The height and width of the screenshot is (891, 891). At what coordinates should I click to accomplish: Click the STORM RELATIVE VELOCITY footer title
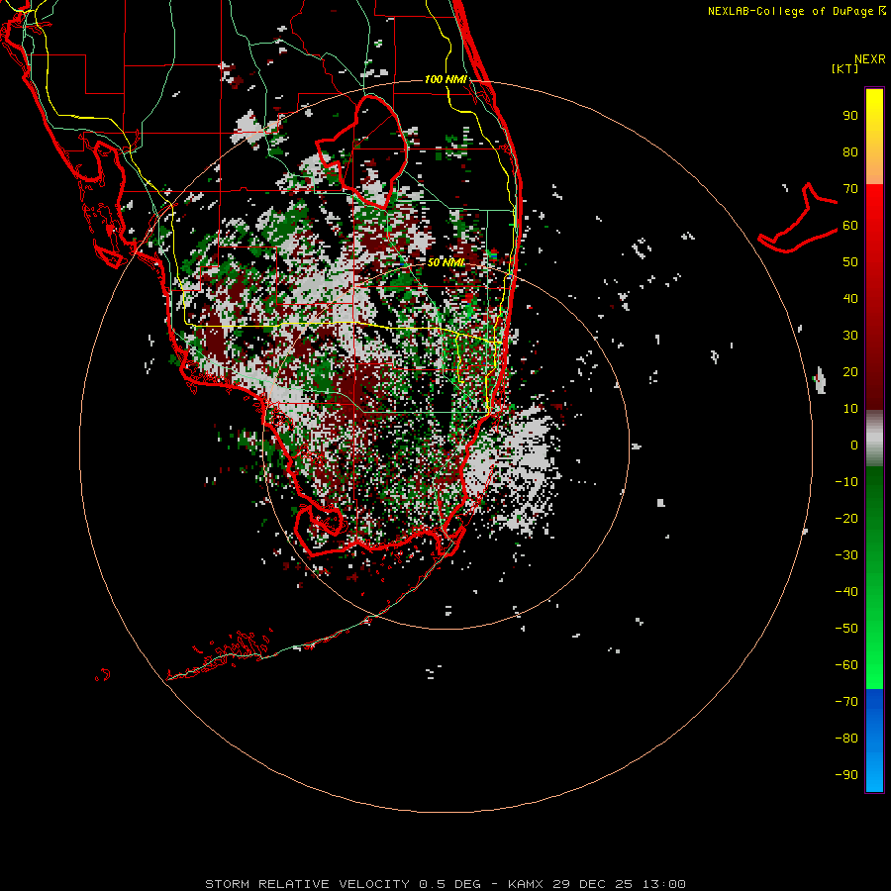pos(308,884)
